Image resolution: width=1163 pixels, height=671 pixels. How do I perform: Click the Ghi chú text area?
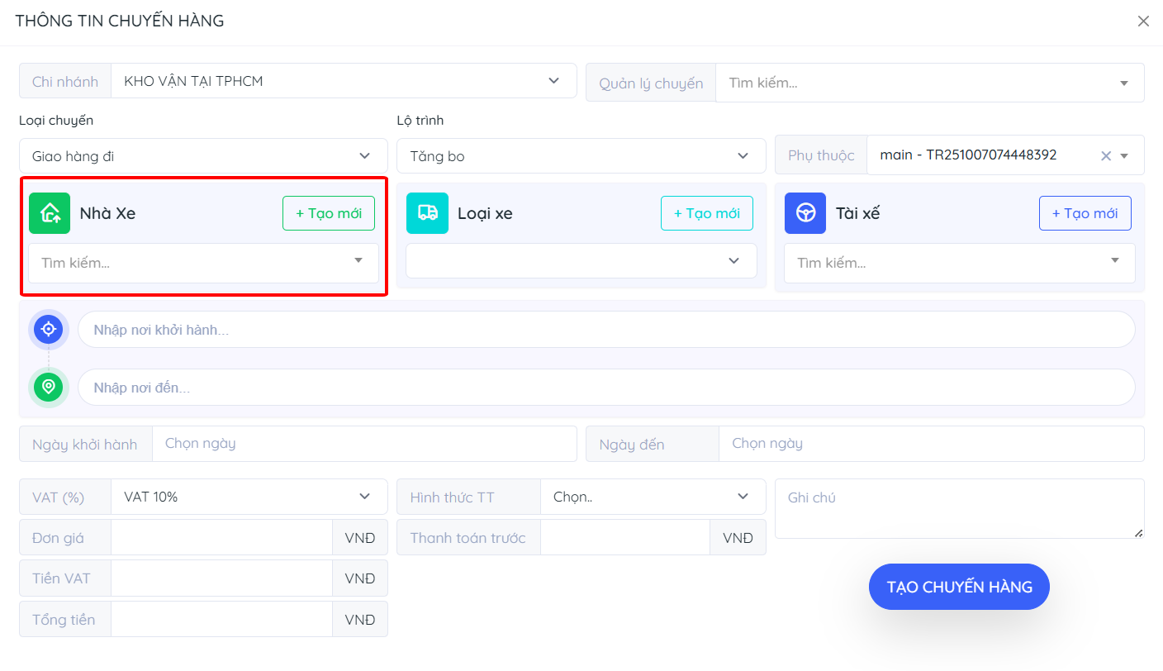click(958, 508)
